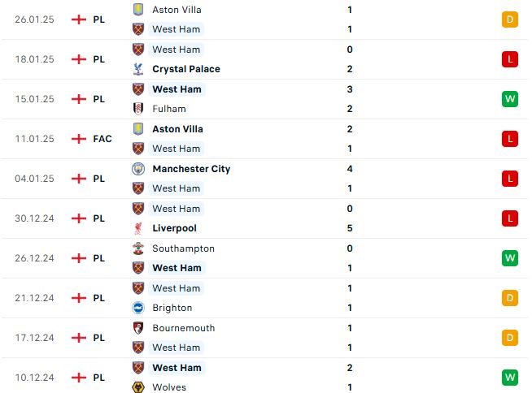Click the Crystal Palace club crest
This screenshot has height=393, width=532.
click(138, 69)
